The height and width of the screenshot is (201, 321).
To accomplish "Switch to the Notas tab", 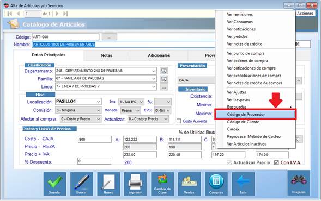I will pyautogui.click(x=107, y=55).
